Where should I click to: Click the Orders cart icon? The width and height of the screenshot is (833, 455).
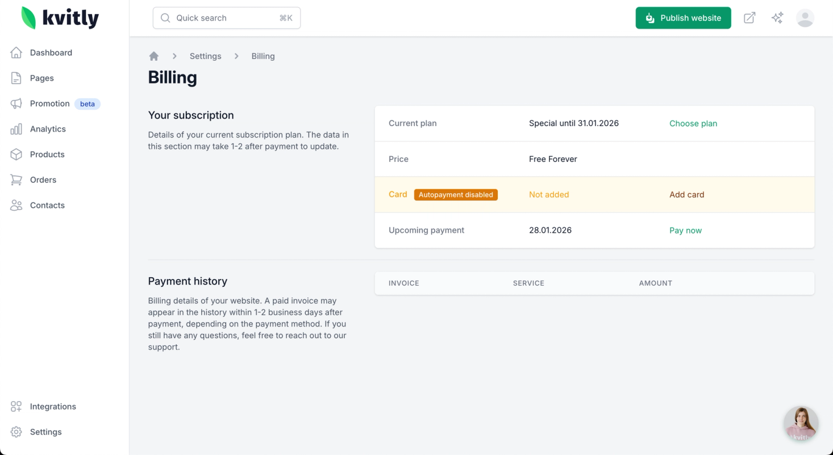[16, 180]
